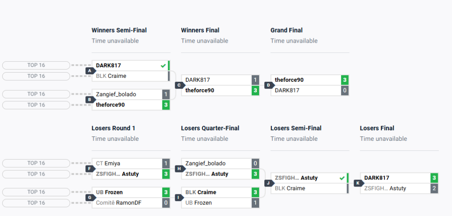This screenshot has width=452, height=216.
Task: Click DARK817's score of 0 in Grand Final
Action: tap(344, 91)
